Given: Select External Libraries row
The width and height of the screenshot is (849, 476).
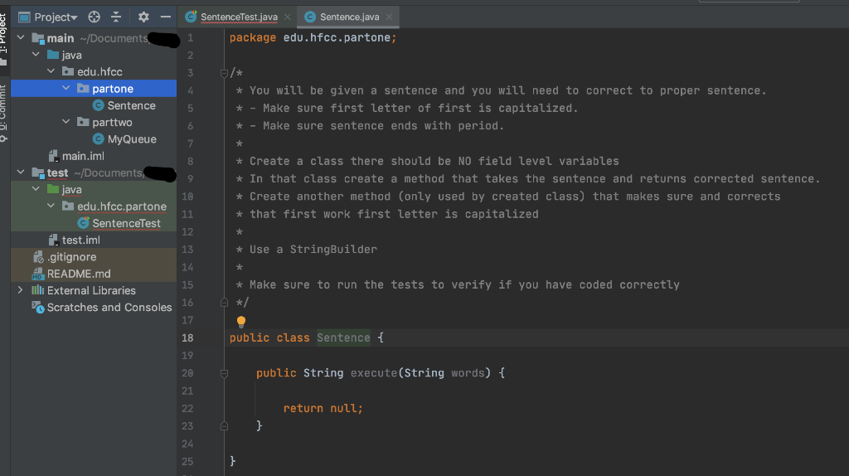Looking at the screenshot, I should [94, 290].
